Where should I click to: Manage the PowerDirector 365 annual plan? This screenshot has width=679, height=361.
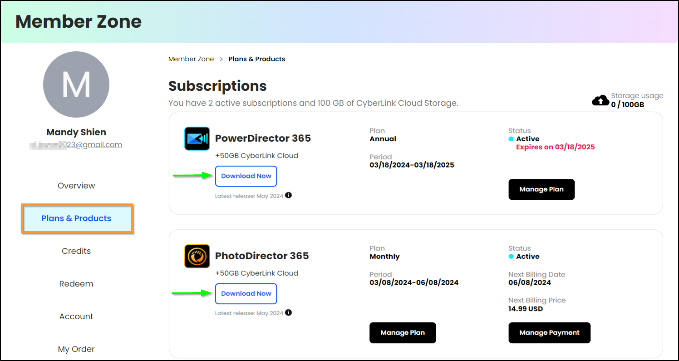pos(541,189)
